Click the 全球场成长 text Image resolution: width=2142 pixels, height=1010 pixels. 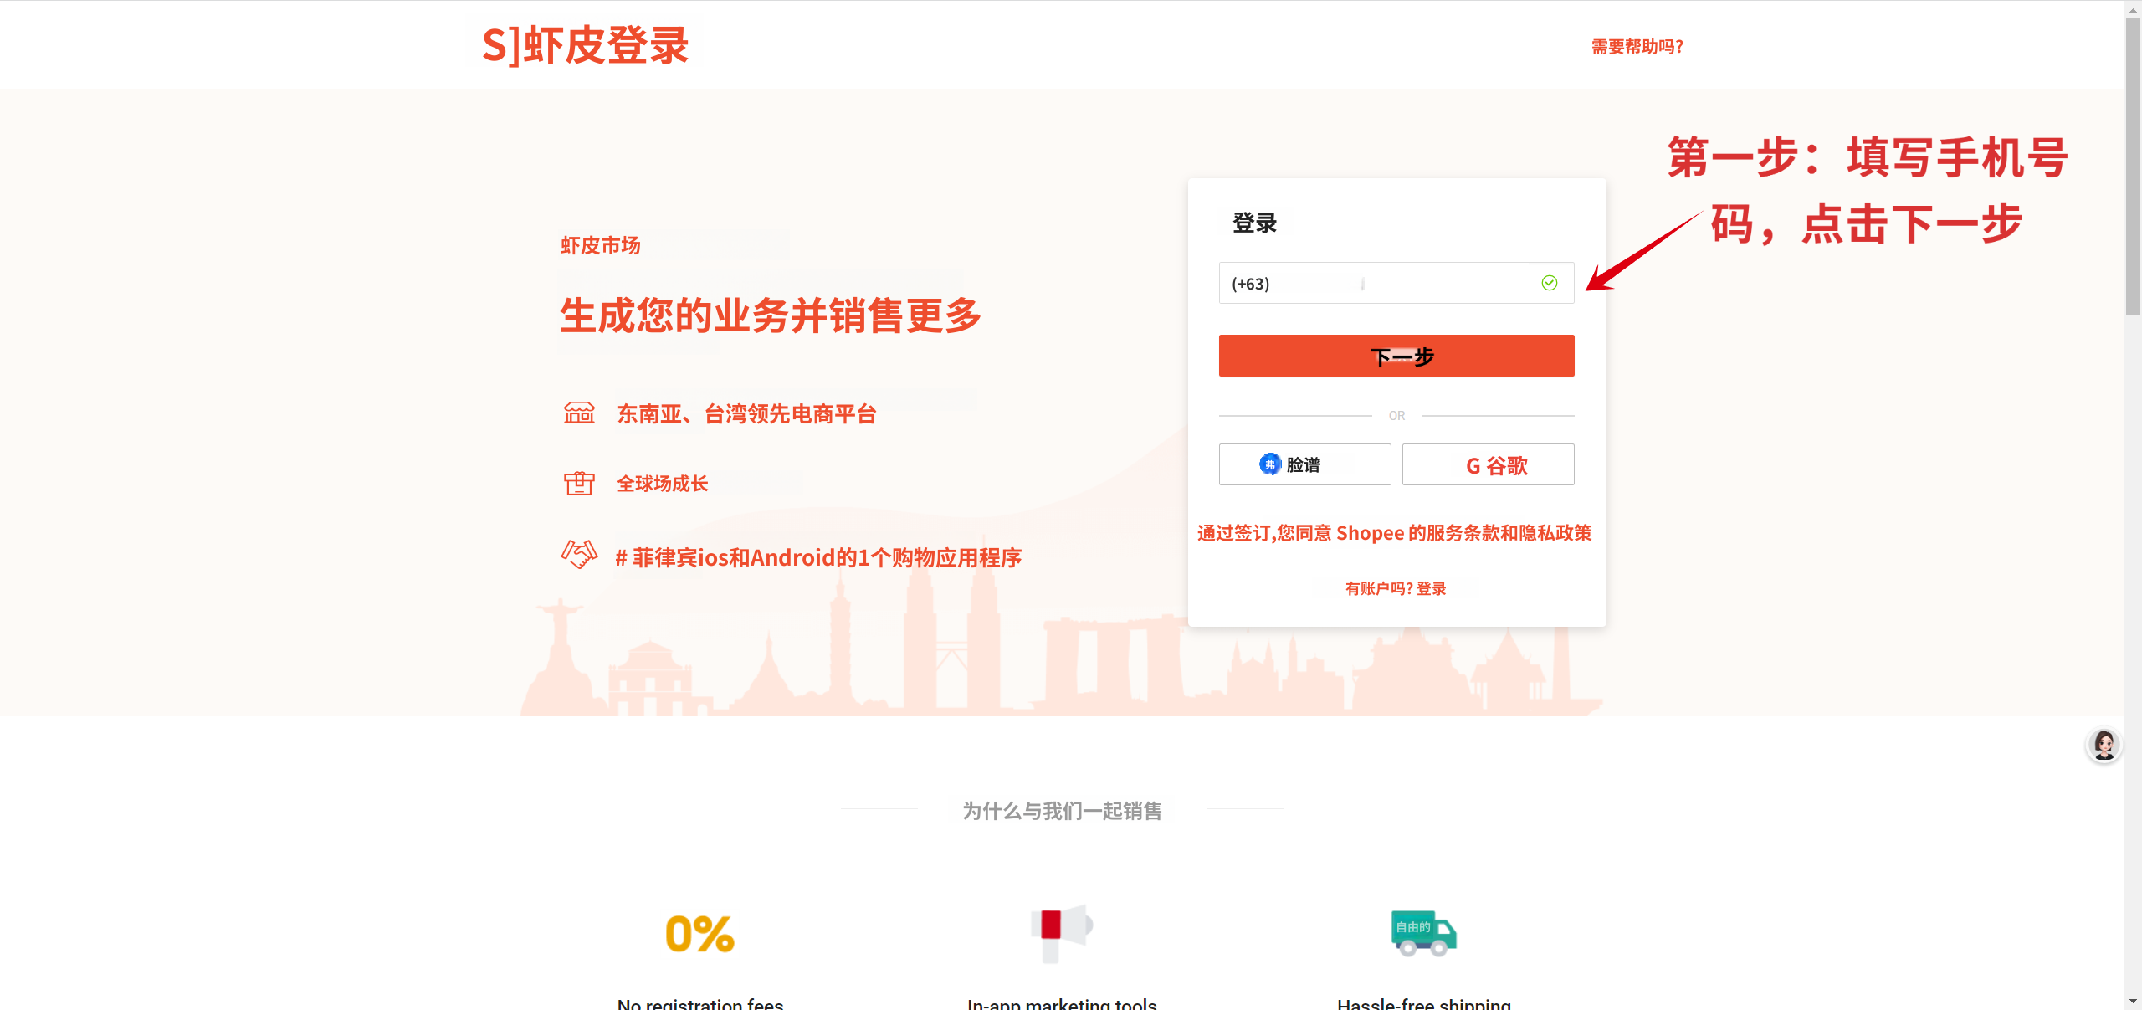pyautogui.click(x=663, y=484)
